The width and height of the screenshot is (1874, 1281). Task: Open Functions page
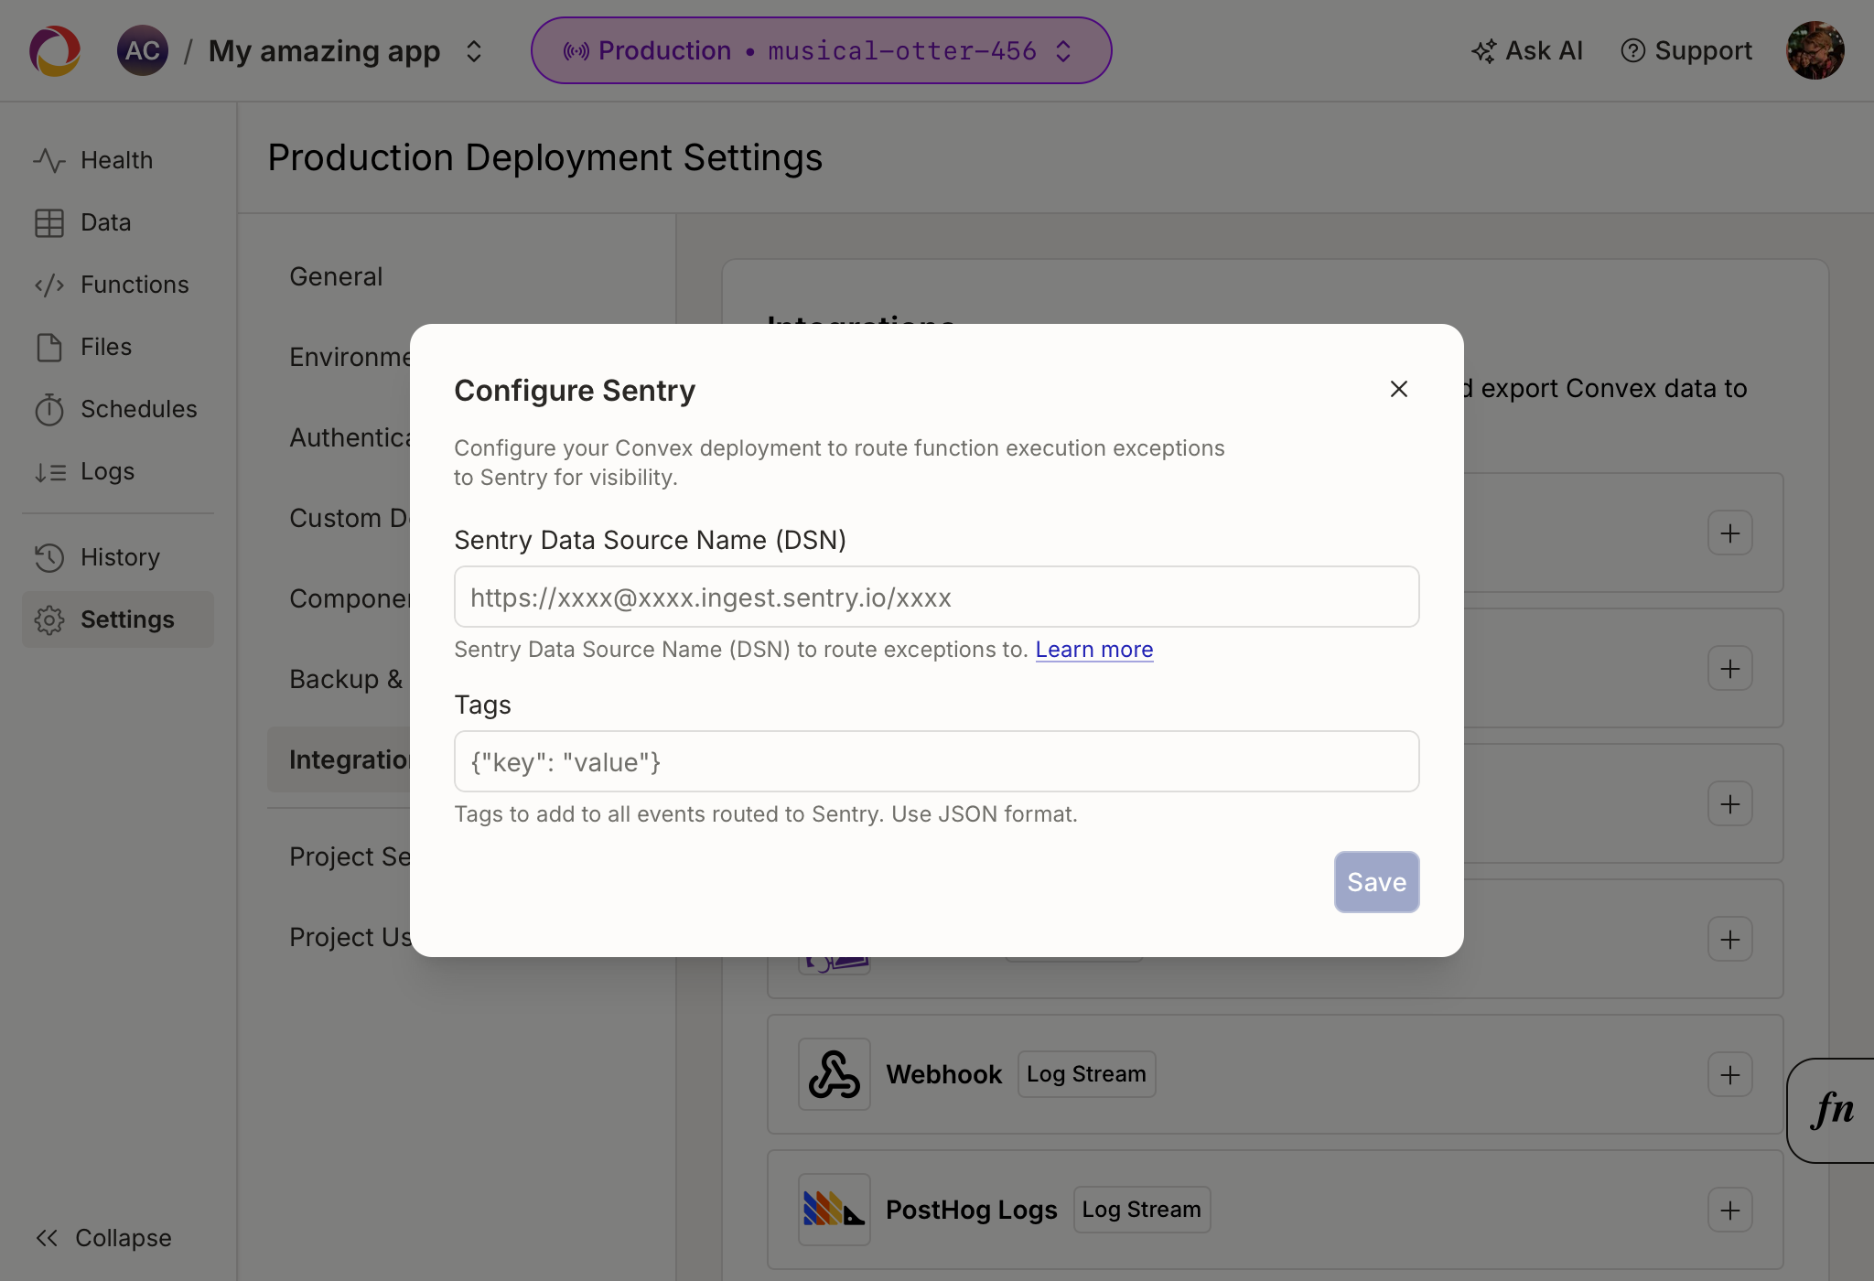[x=118, y=285]
